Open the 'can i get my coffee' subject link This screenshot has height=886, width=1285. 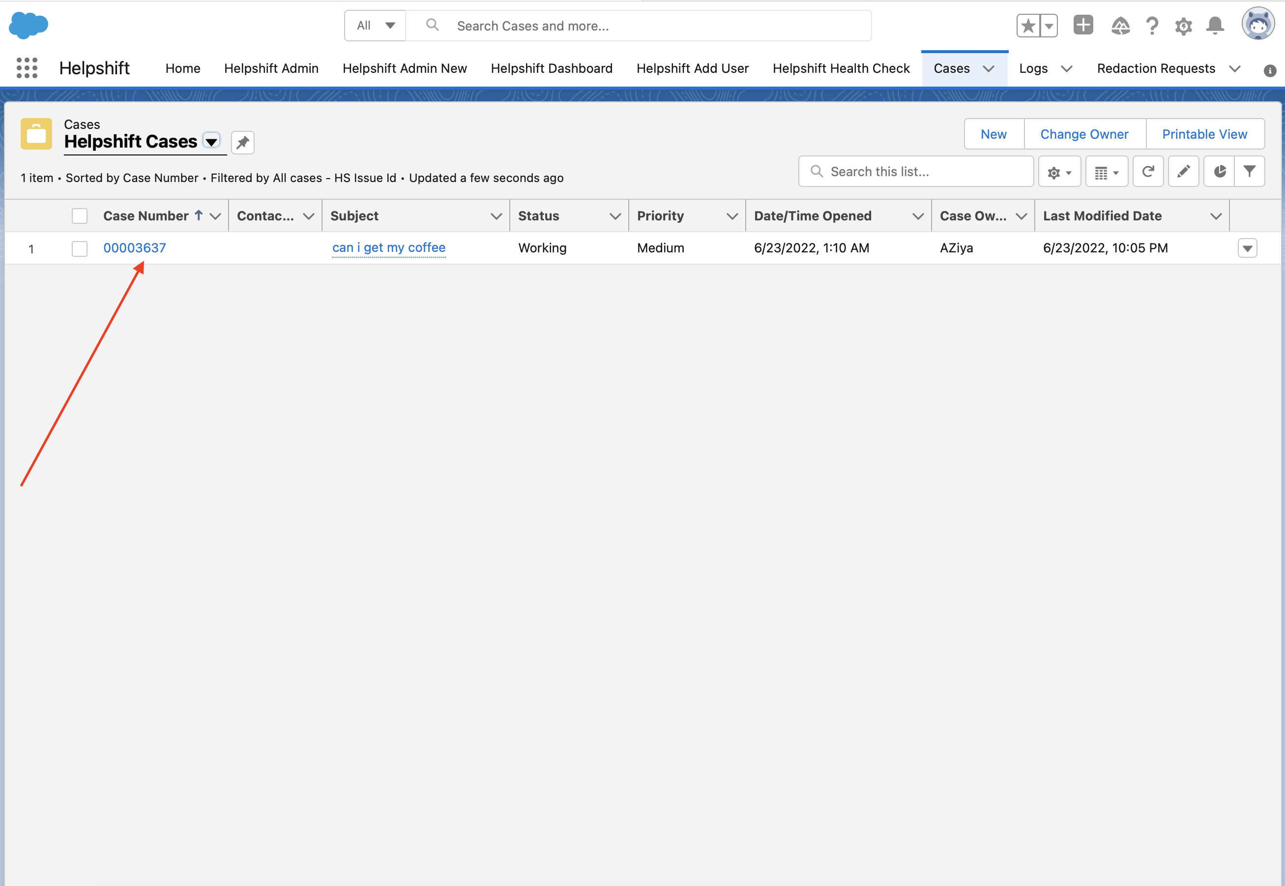(388, 247)
